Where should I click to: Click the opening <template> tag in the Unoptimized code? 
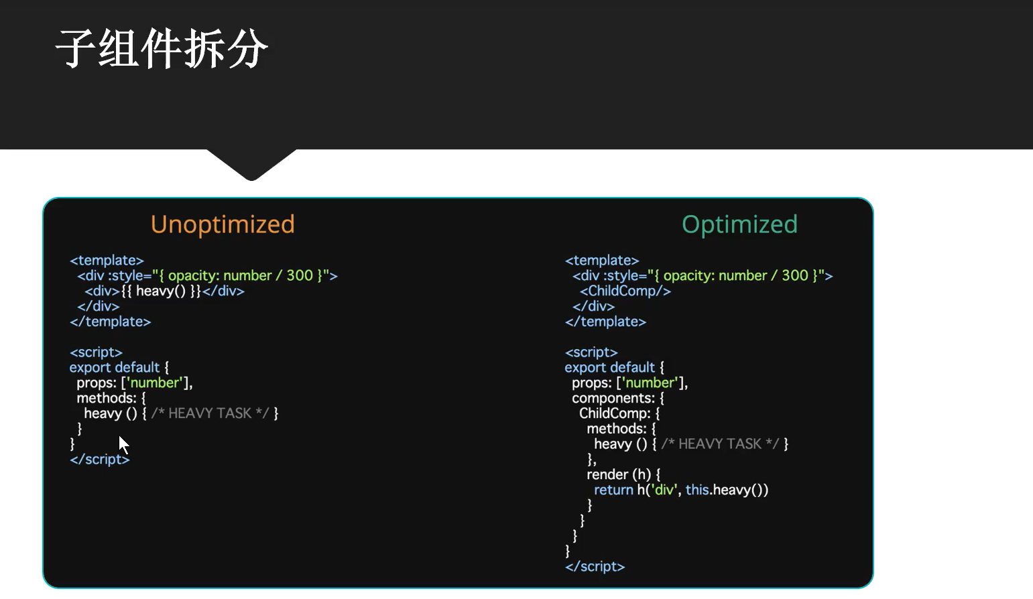pyautogui.click(x=107, y=260)
